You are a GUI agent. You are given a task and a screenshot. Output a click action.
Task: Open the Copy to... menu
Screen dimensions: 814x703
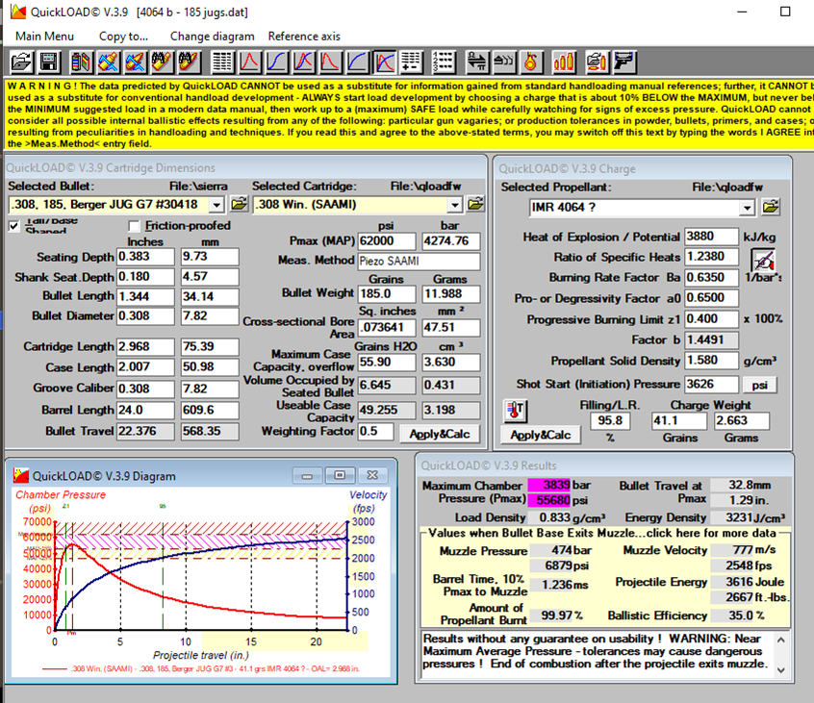[x=123, y=37]
